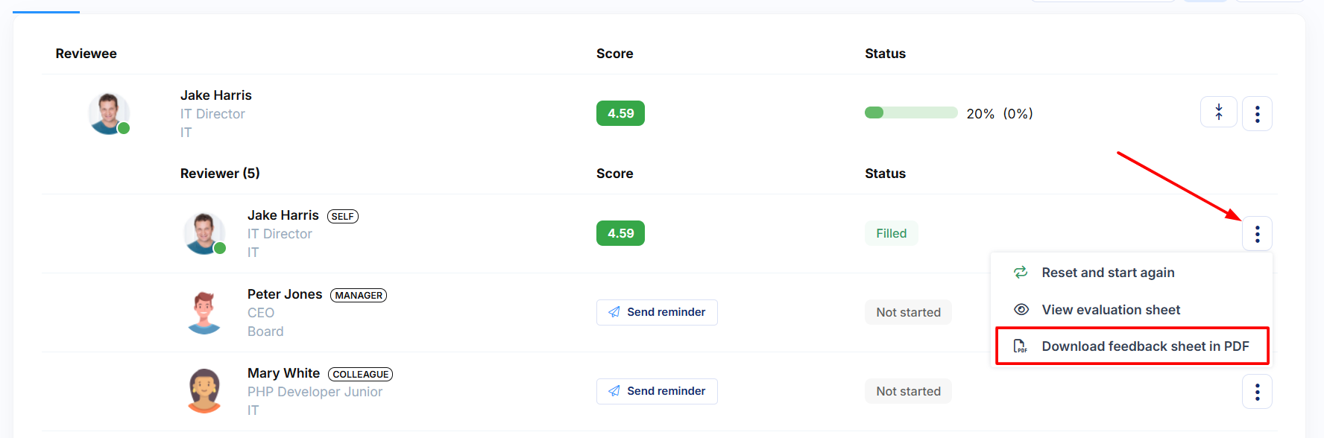Click the reset arrows icon

tap(1021, 273)
